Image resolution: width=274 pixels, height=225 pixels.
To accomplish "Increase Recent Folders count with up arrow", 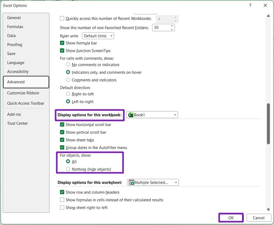I will coord(172,26).
